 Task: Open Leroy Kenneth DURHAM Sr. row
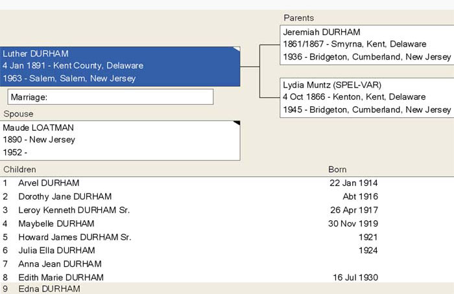[74, 210]
